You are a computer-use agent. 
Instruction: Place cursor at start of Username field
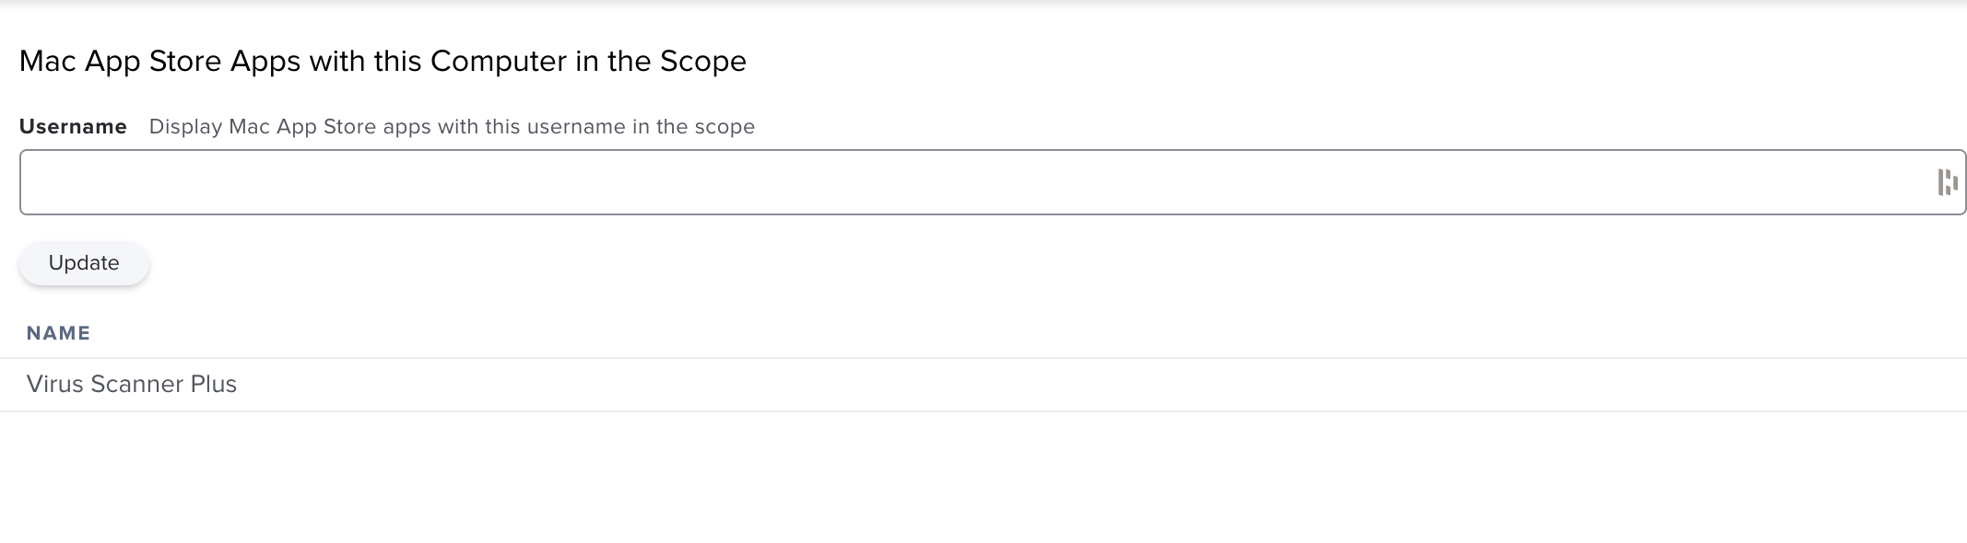pyautogui.click(x=37, y=182)
